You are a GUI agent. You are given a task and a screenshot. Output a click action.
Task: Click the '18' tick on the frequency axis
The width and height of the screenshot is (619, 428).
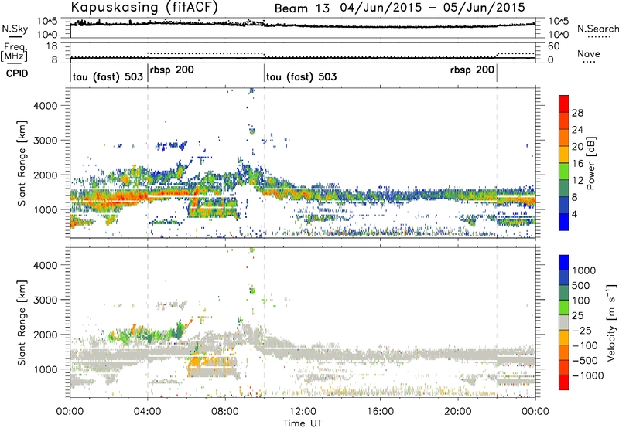click(x=52, y=46)
